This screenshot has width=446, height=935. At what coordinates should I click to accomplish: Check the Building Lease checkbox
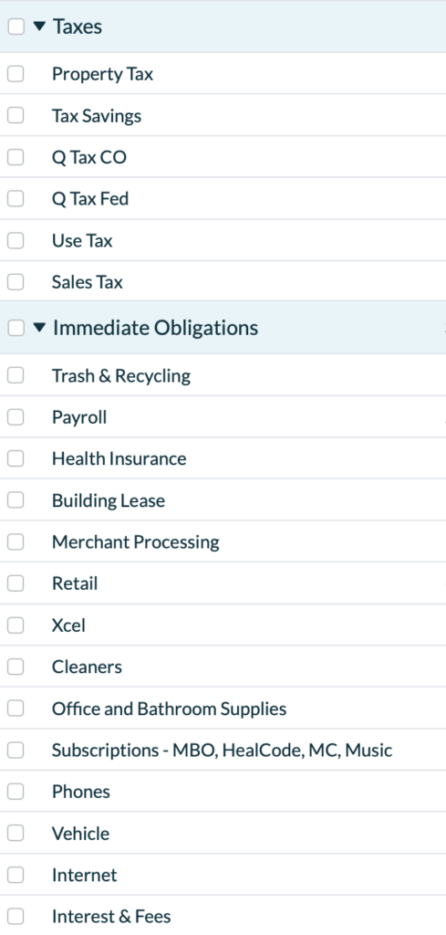(16, 499)
